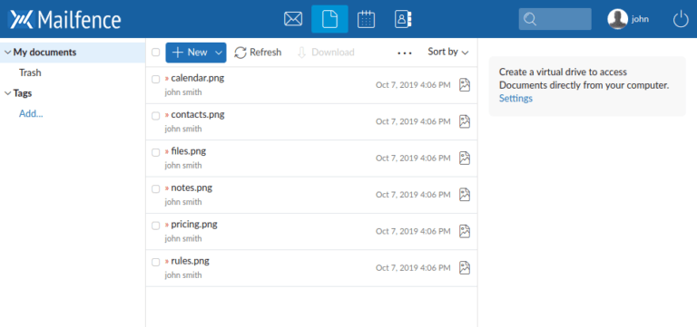Toggle the select-all checkbox in toolbar

(155, 53)
